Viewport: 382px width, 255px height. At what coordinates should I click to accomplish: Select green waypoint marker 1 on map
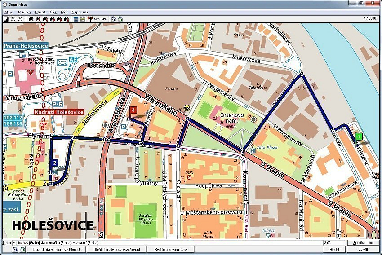pos(358,137)
